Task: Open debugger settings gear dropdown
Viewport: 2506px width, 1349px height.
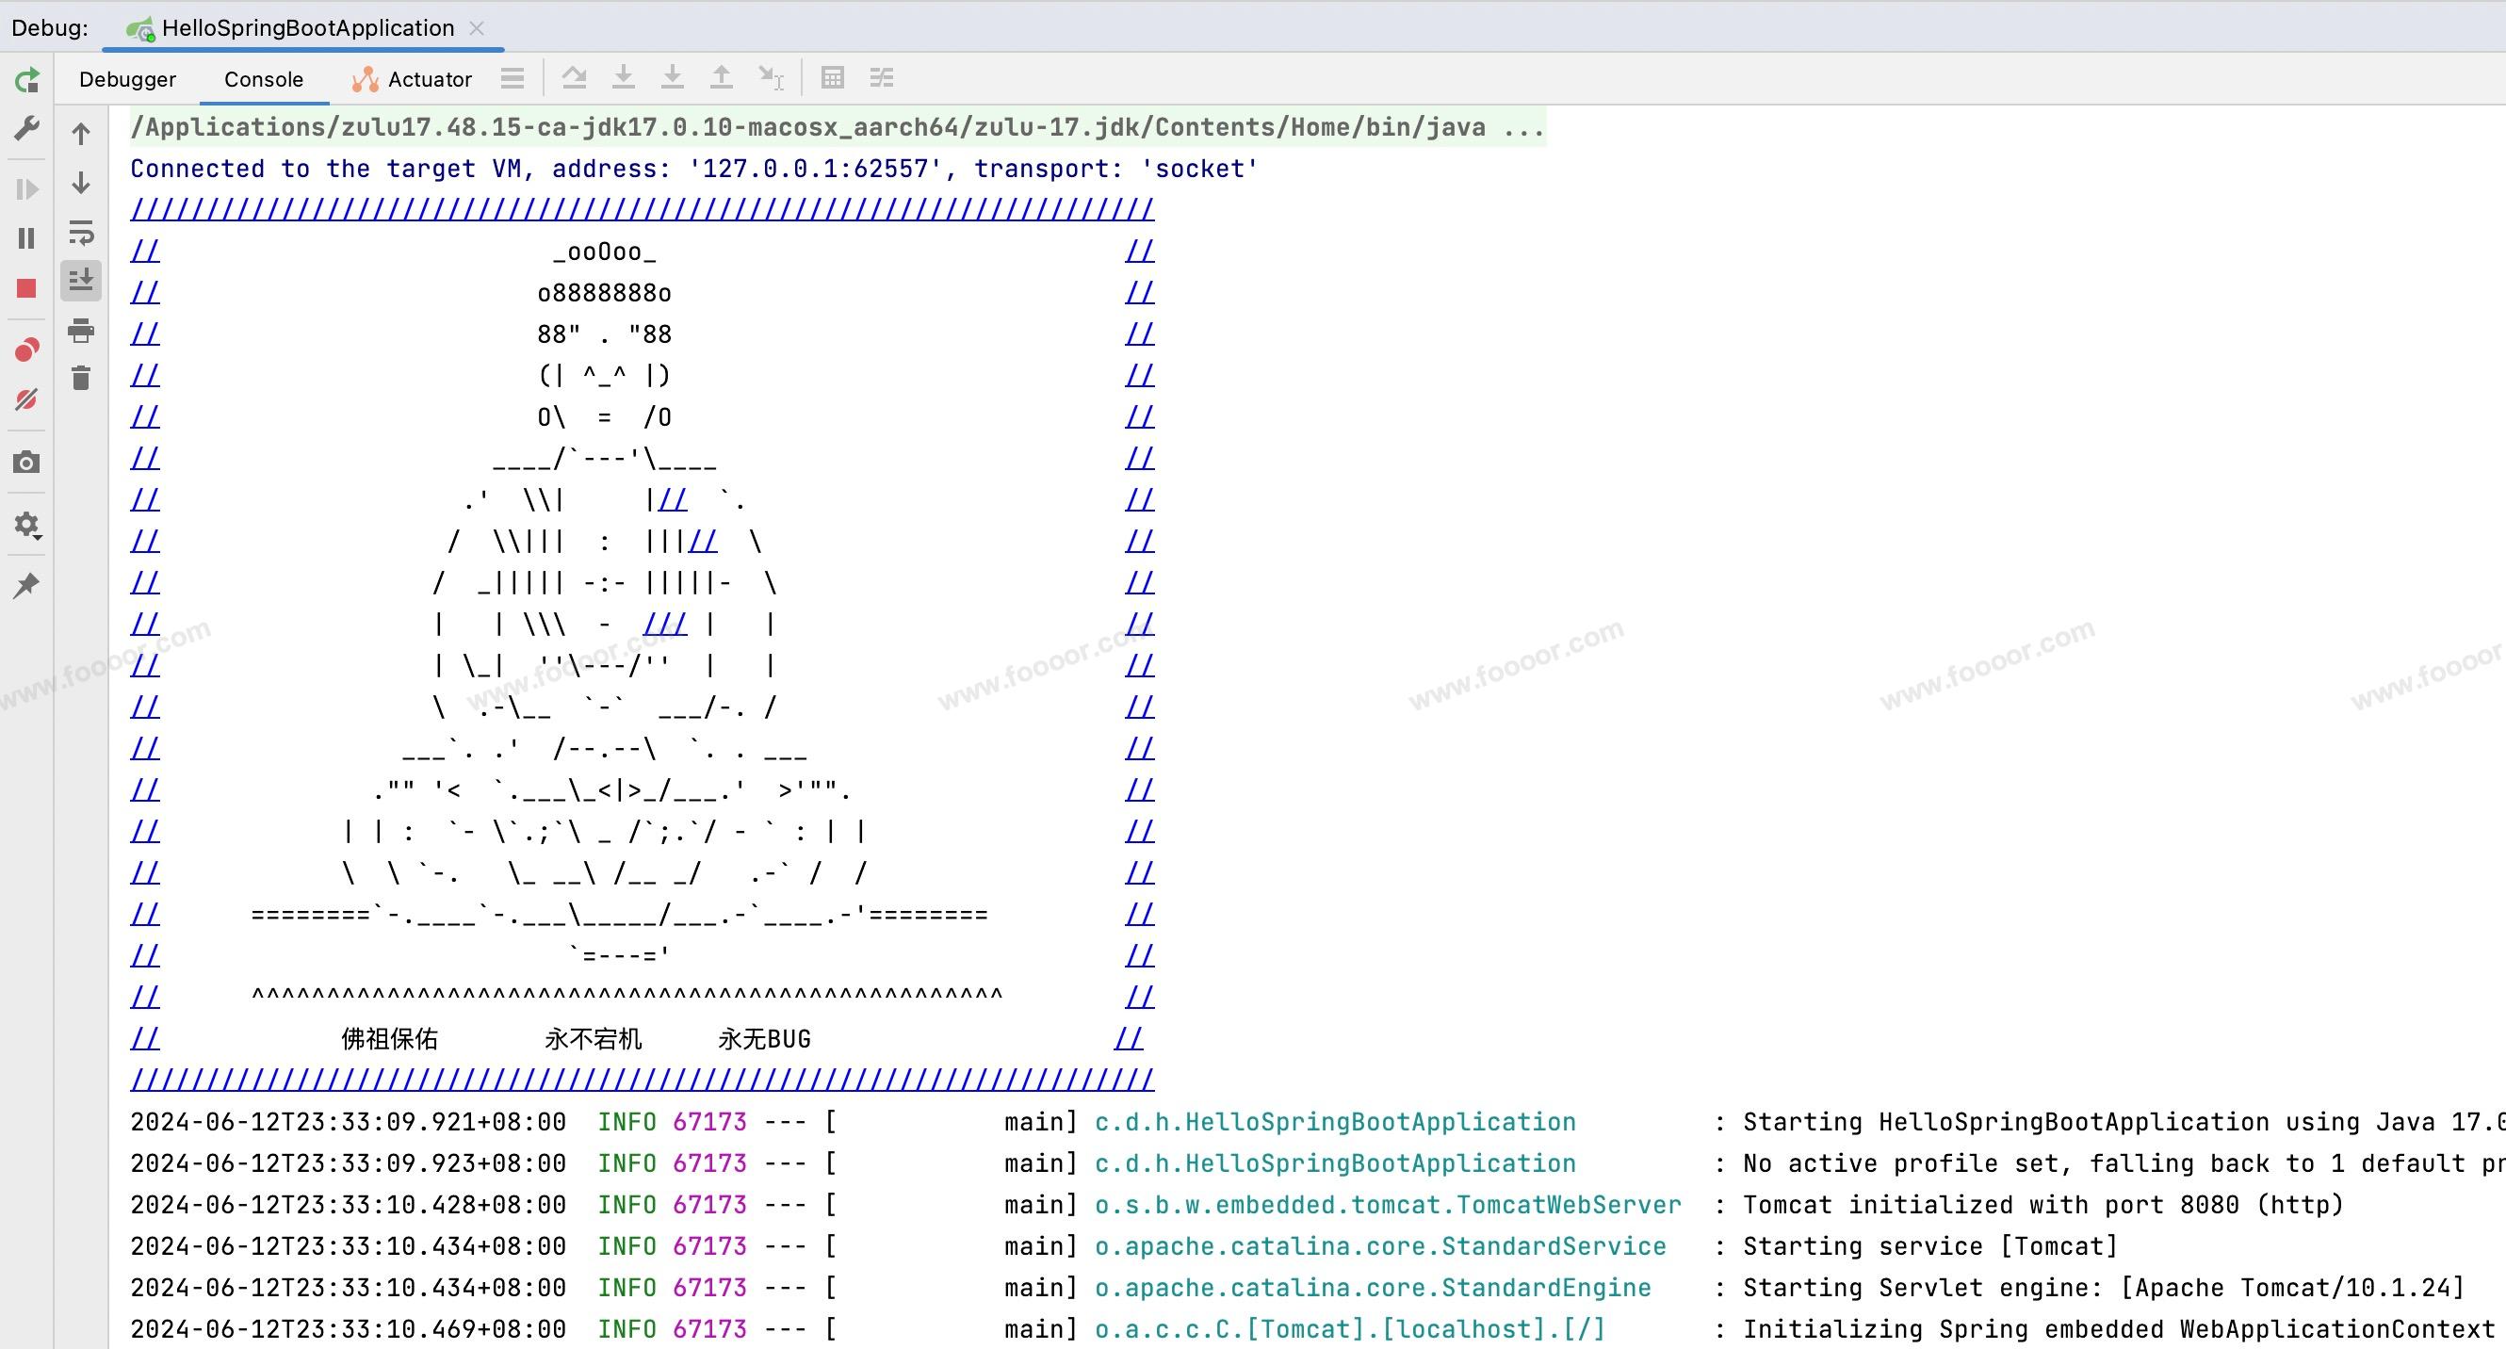Action: pos(27,526)
